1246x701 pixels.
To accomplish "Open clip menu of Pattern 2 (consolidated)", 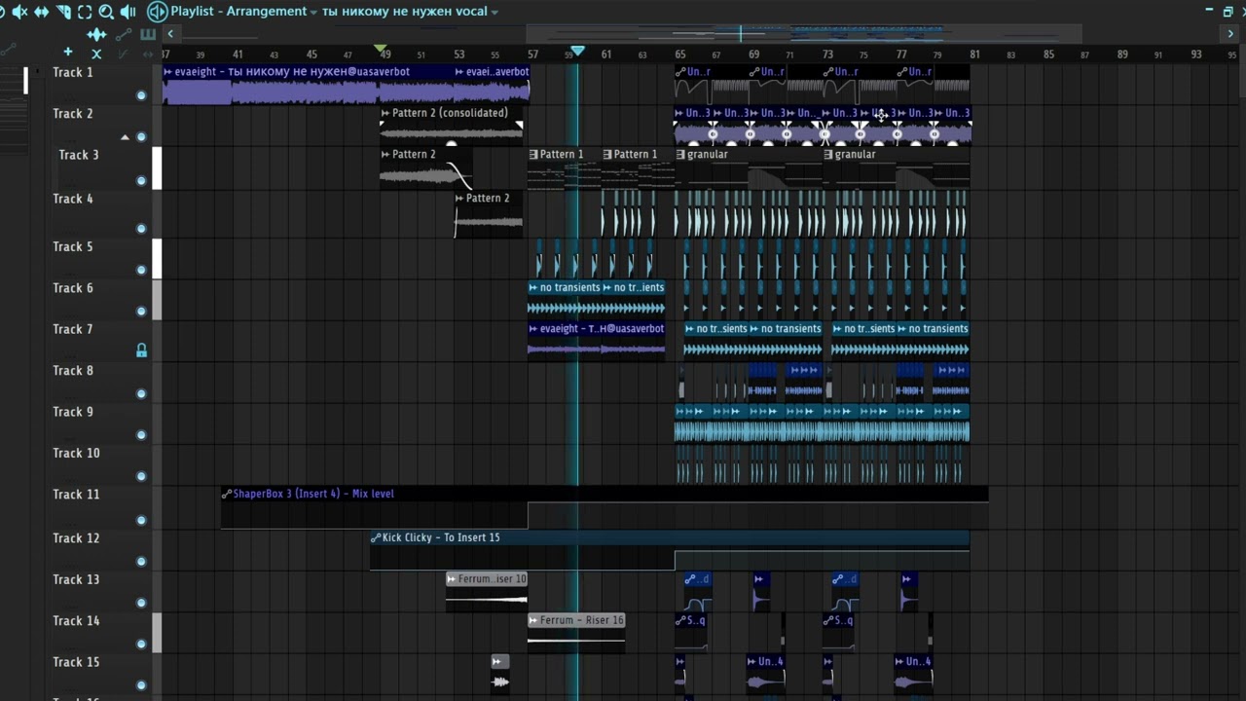I will pos(385,113).
